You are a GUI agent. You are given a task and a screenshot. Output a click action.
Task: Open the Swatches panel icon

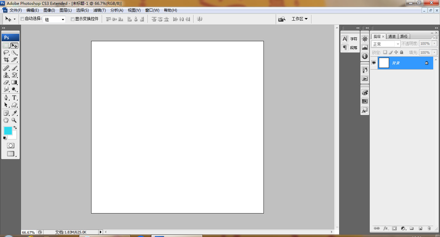pos(365,101)
